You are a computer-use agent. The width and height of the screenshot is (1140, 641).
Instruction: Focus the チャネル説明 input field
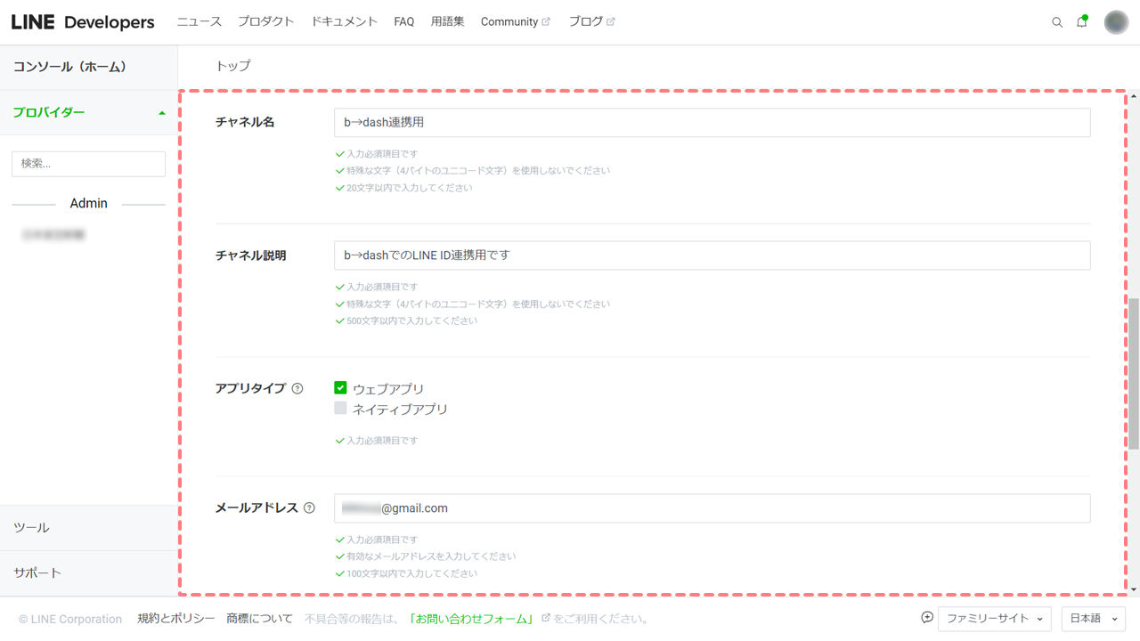[x=712, y=256]
